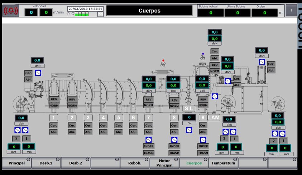302x175 pixels.
Task: Select the S.L button
Action: 189,108
